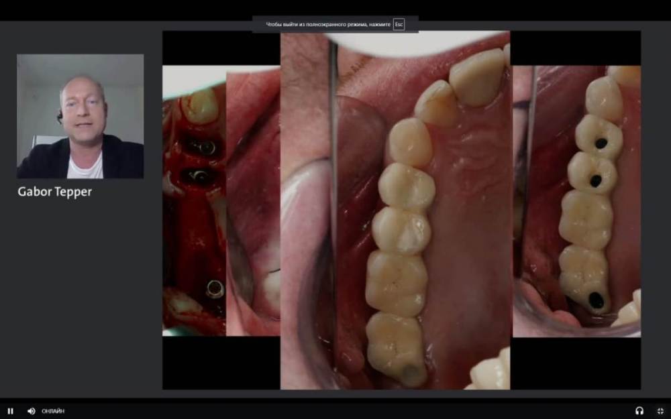Click the Esc key hint box

[399, 24]
